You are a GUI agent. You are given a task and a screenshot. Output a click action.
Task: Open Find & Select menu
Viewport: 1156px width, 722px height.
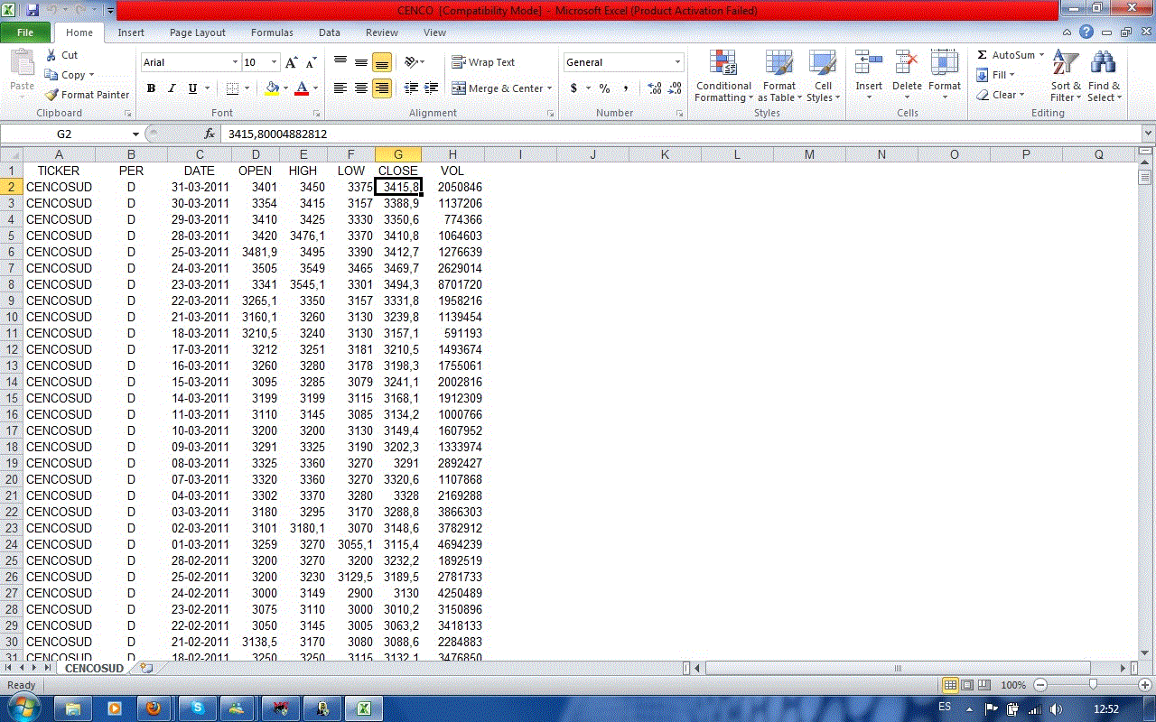pos(1104,77)
